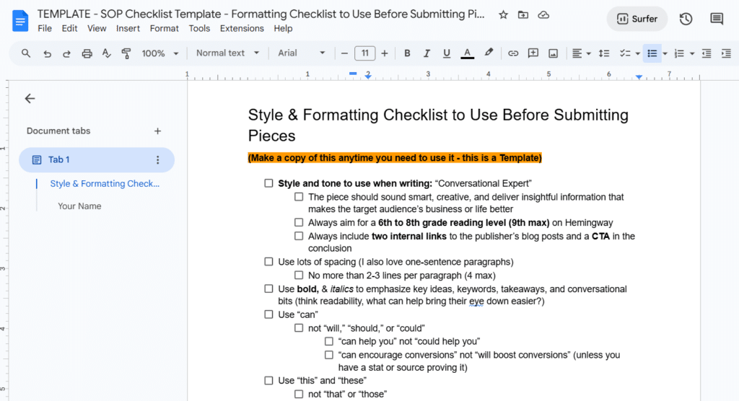Tick the "Style and tone" checkbox

click(x=268, y=182)
